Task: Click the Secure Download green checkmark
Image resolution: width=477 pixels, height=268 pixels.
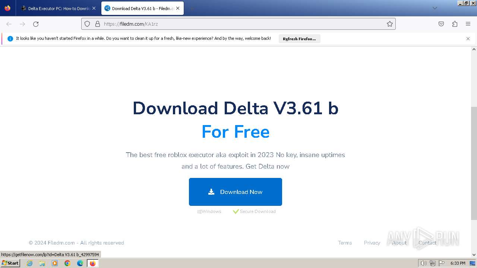Action: click(x=236, y=211)
